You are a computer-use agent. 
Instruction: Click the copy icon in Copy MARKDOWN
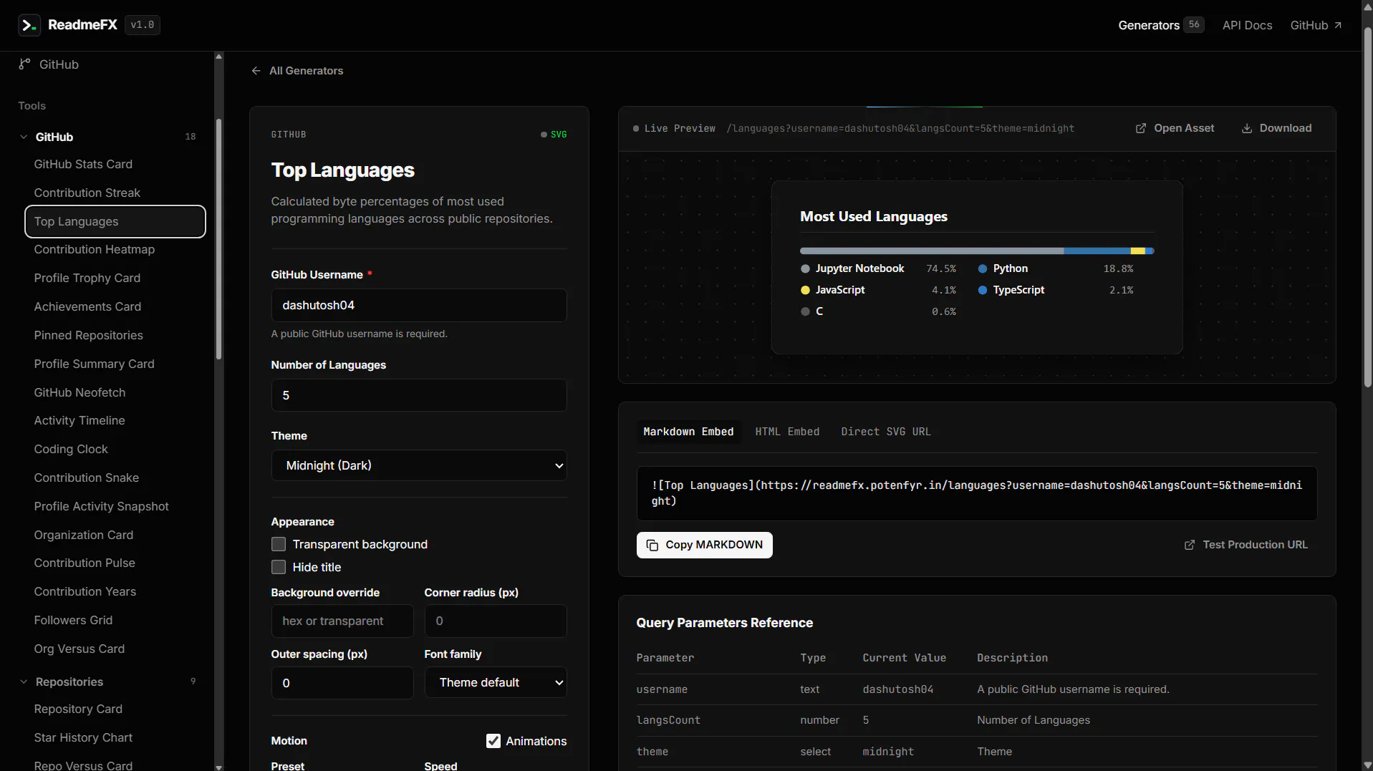click(x=652, y=545)
